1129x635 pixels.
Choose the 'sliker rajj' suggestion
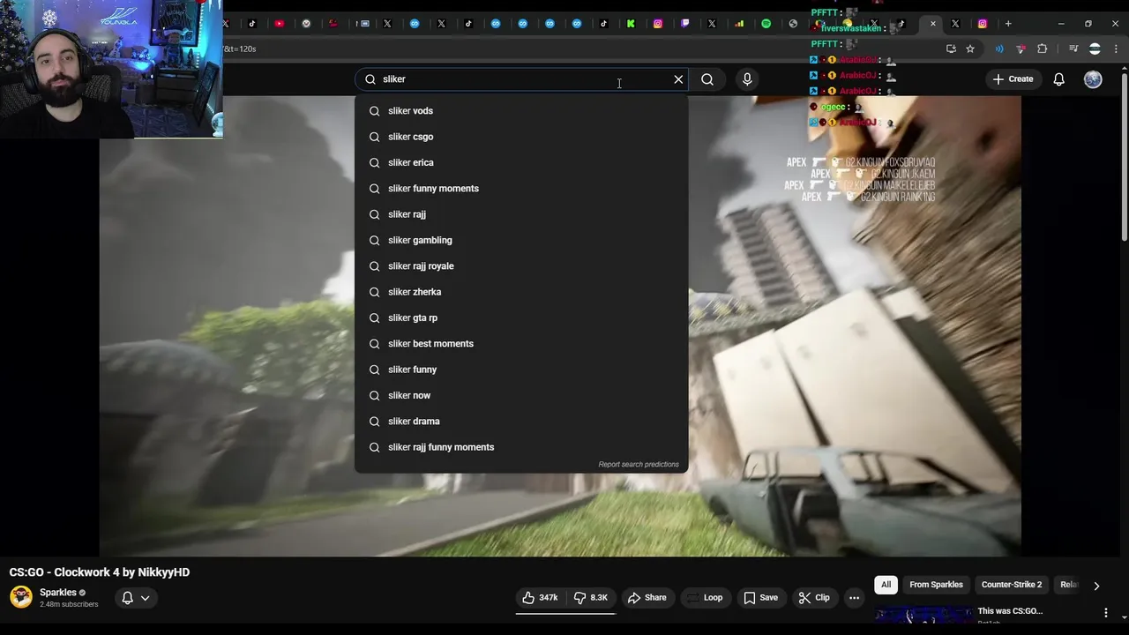click(521, 214)
